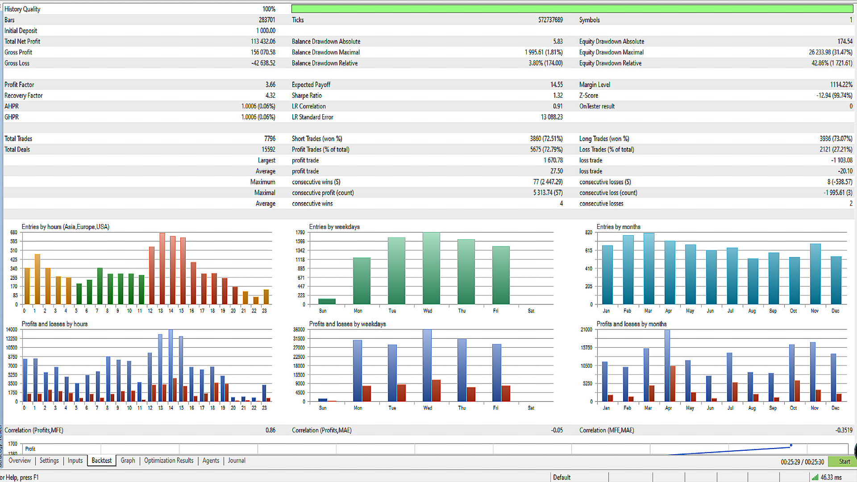Click the green History Quality progress bar
This screenshot has height=482, width=857.
(x=572, y=9)
